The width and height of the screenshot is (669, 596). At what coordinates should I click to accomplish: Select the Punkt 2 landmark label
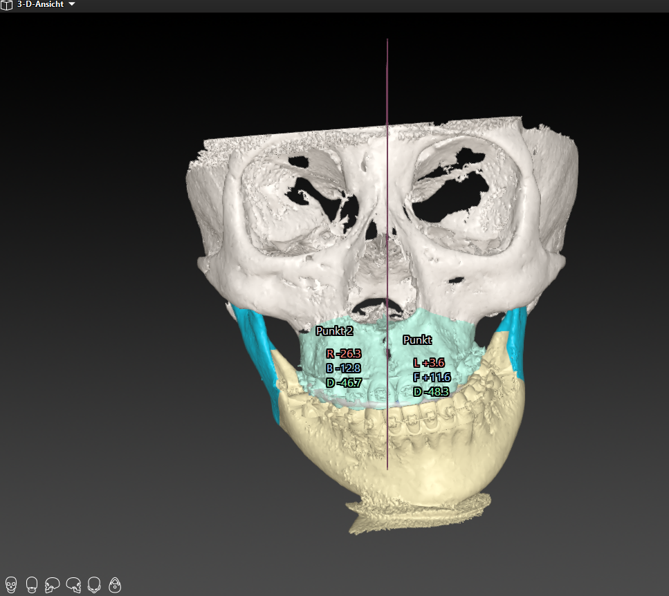pos(334,331)
